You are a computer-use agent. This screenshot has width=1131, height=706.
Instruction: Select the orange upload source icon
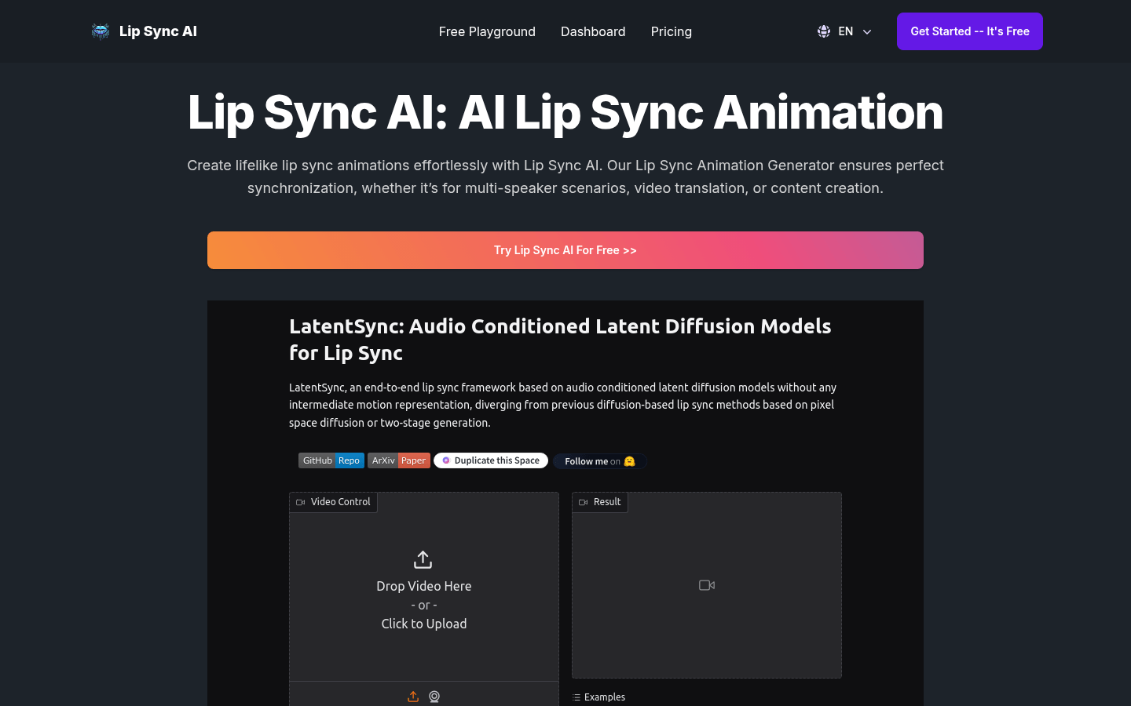pos(413,697)
